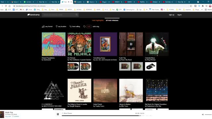
Task: Click the address bar URL
Action: pyautogui.click(x=31, y=6)
